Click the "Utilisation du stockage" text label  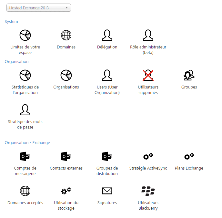(x=66, y=205)
